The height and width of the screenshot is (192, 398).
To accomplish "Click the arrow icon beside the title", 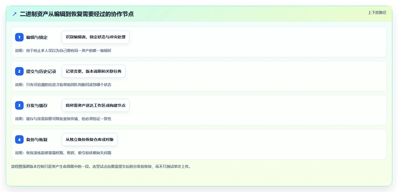I will pos(15,14).
